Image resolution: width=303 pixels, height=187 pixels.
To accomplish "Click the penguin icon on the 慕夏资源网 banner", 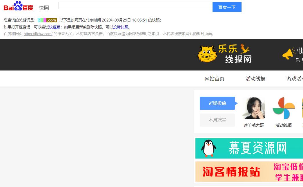I will (x=208, y=148).
